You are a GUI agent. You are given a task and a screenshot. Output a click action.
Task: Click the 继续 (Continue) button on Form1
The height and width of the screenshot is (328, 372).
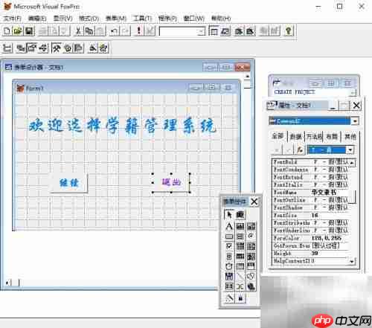(x=69, y=183)
